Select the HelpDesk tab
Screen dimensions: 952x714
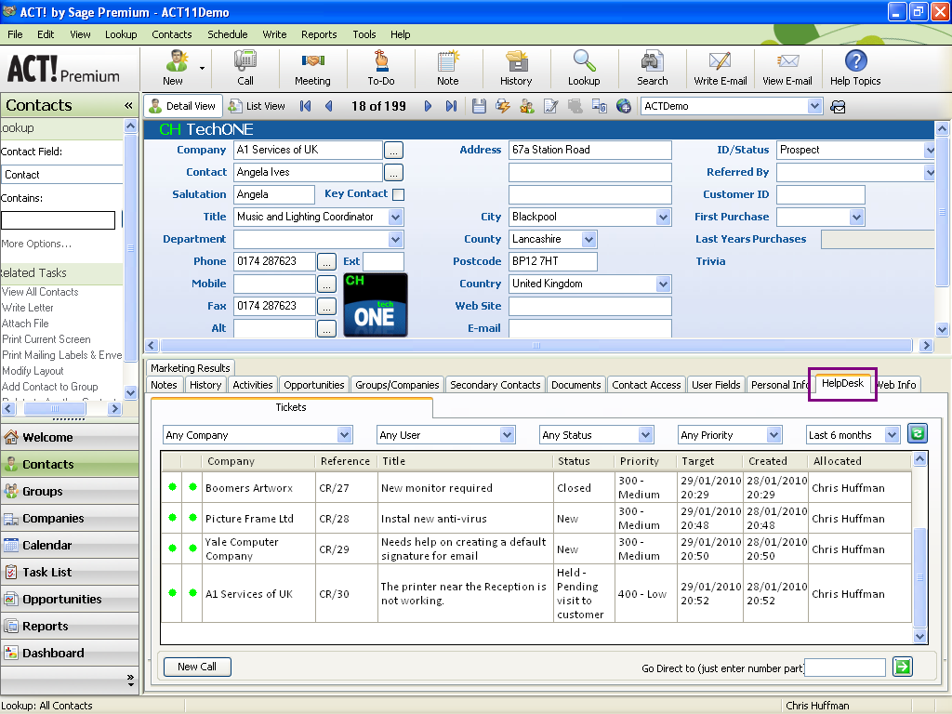(842, 383)
